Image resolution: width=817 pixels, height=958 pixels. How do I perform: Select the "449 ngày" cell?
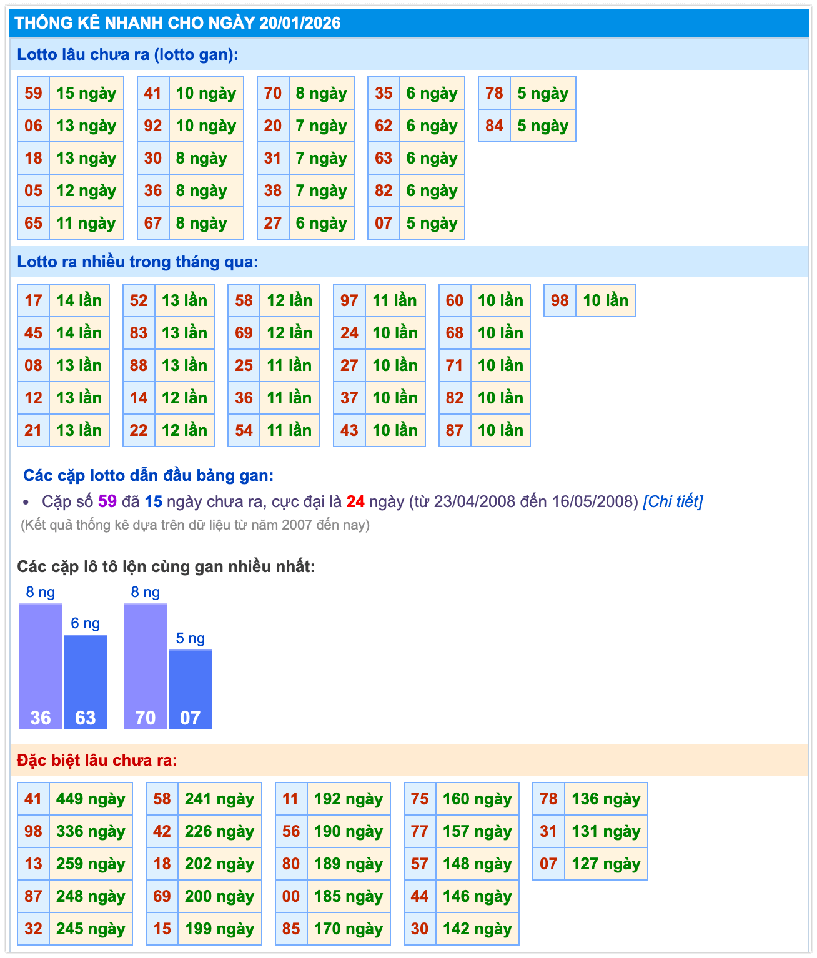tap(91, 799)
